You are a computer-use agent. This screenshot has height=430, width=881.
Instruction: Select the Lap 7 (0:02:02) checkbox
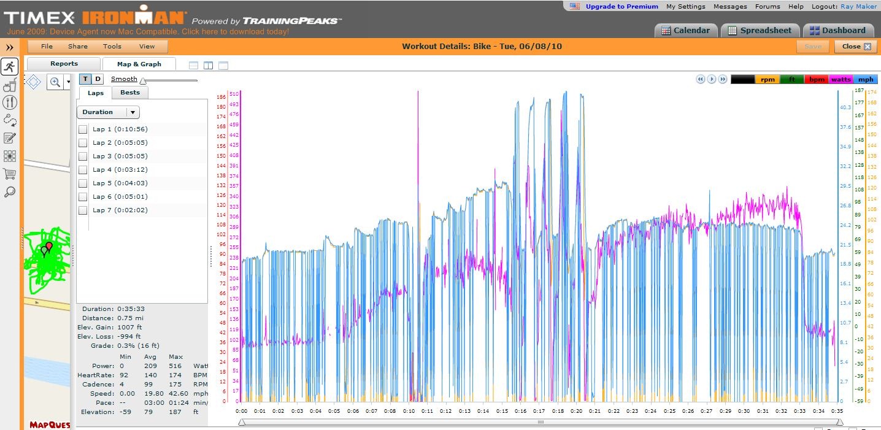click(x=83, y=210)
